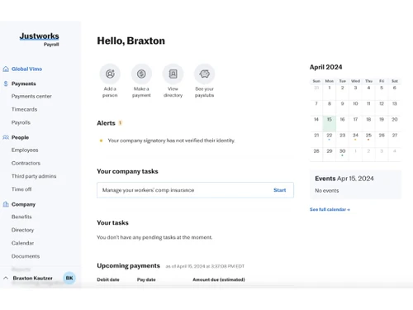Image resolution: width=413 pixels, height=310 pixels.
Task: Open Benefits in the sidebar
Action: [21, 217]
